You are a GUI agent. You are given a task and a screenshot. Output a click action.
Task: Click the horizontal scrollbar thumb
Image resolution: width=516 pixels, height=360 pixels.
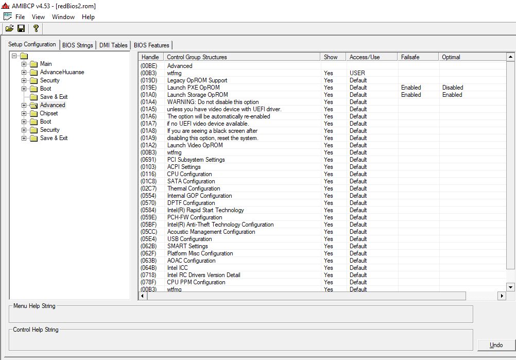306,296
